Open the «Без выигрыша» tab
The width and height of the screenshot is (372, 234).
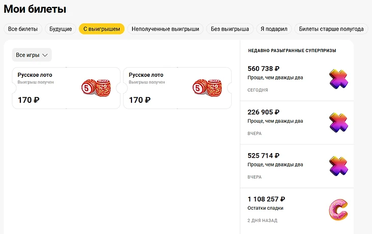pos(230,29)
